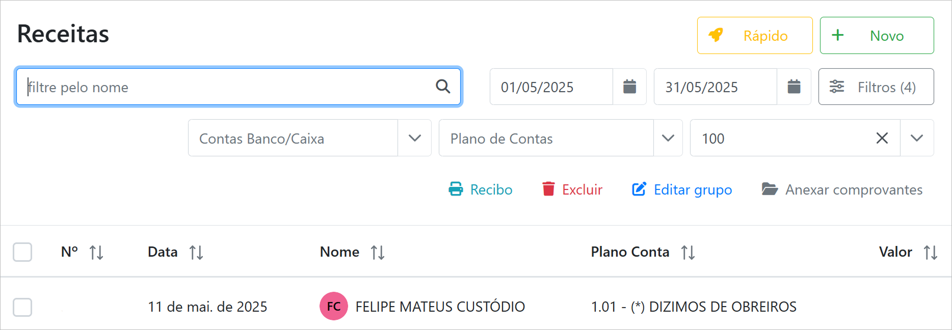Click the Excluir delete action
This screenshot has height=330, width=952.
pyautogui.click(x=572, y=189)
